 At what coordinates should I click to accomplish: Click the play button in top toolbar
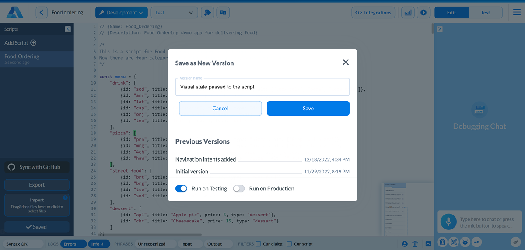point(423,13)
